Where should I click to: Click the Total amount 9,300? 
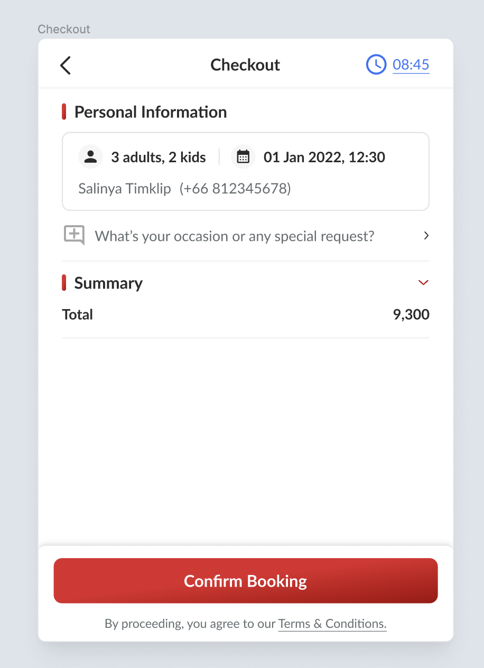tap(411, 314)
